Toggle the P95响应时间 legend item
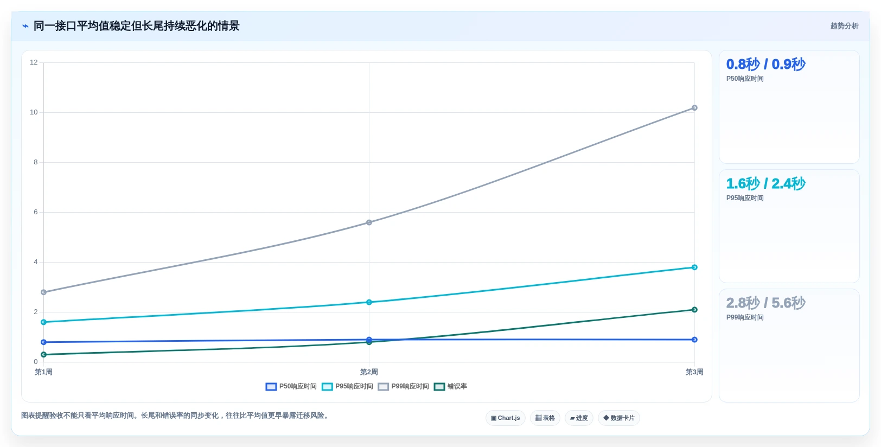Image resolution: width=881 pixels, height=447 pixels. [347, 386]
